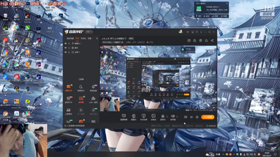
Task: Lock the fullscreen 7 source row
Action: point(69,52)
